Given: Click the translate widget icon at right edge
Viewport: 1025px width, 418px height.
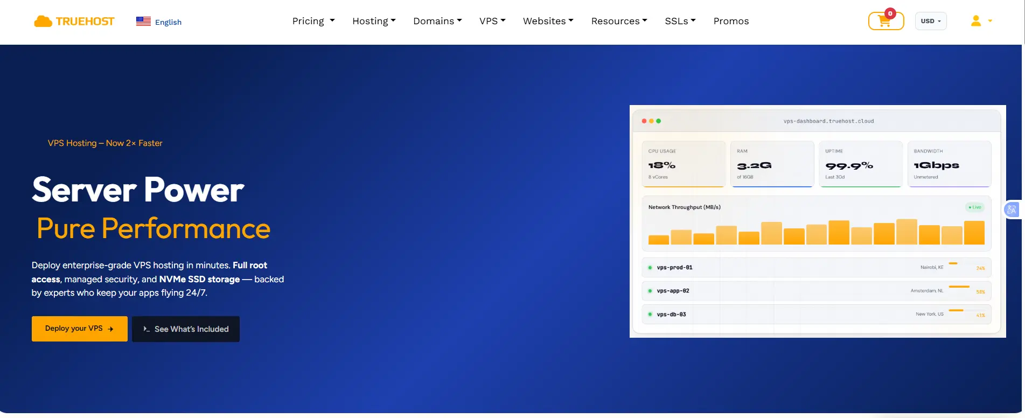Looking at the screenshot, I should (1012, 210).
